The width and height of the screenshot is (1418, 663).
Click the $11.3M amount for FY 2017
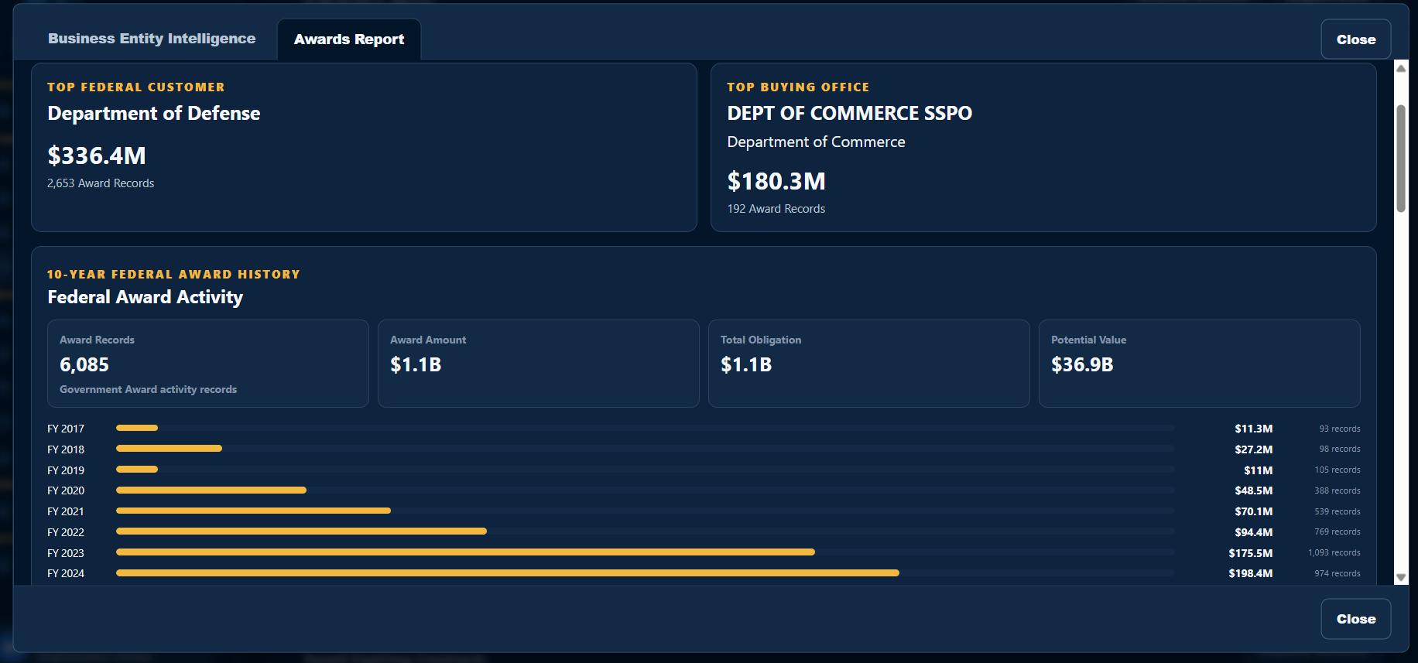click(1253, 429)
